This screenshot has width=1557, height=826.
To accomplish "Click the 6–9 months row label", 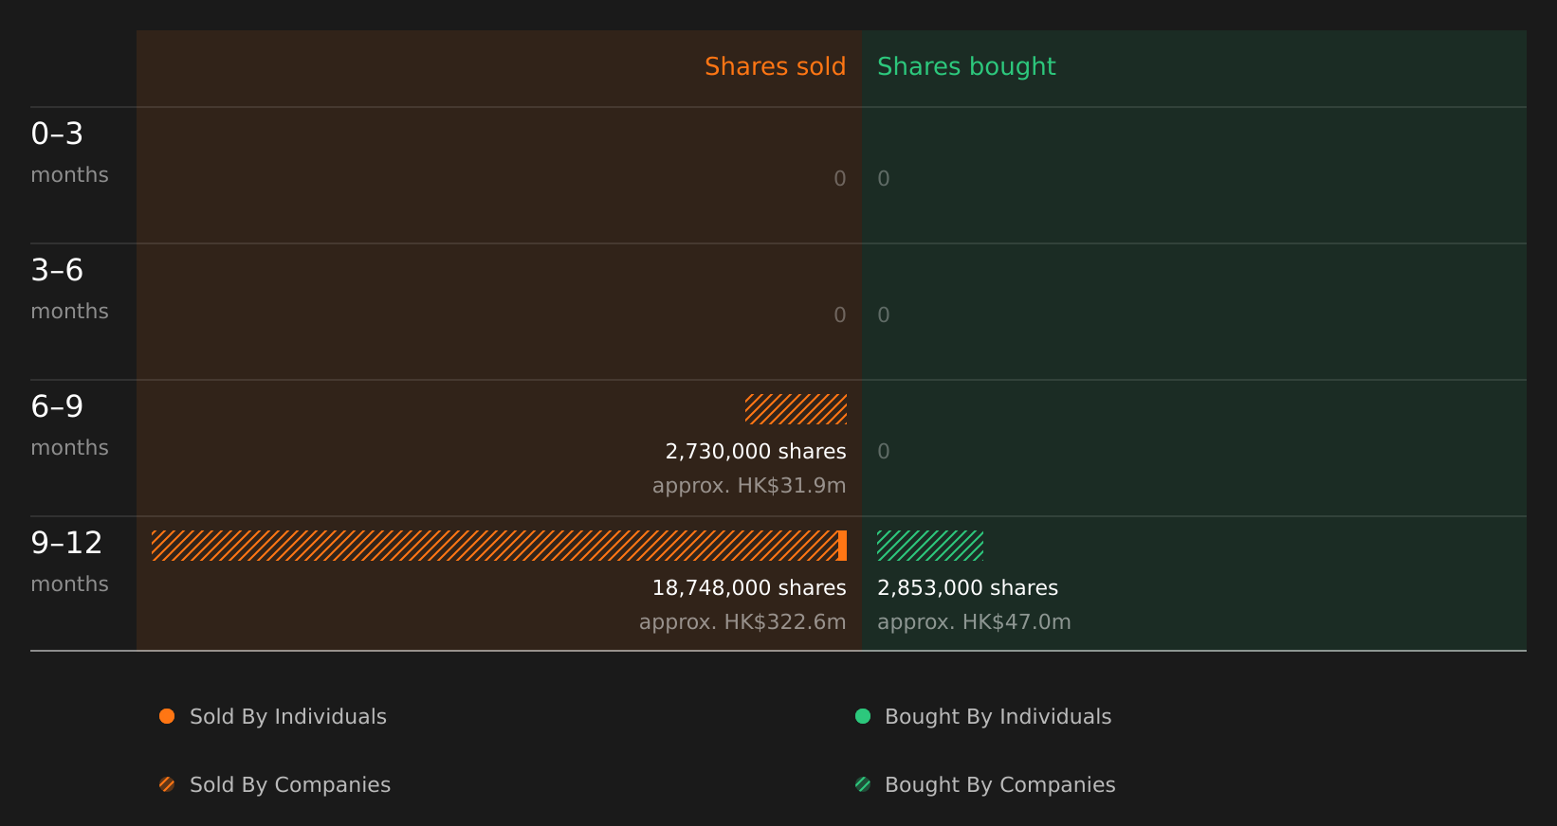I will coord(69,425).
